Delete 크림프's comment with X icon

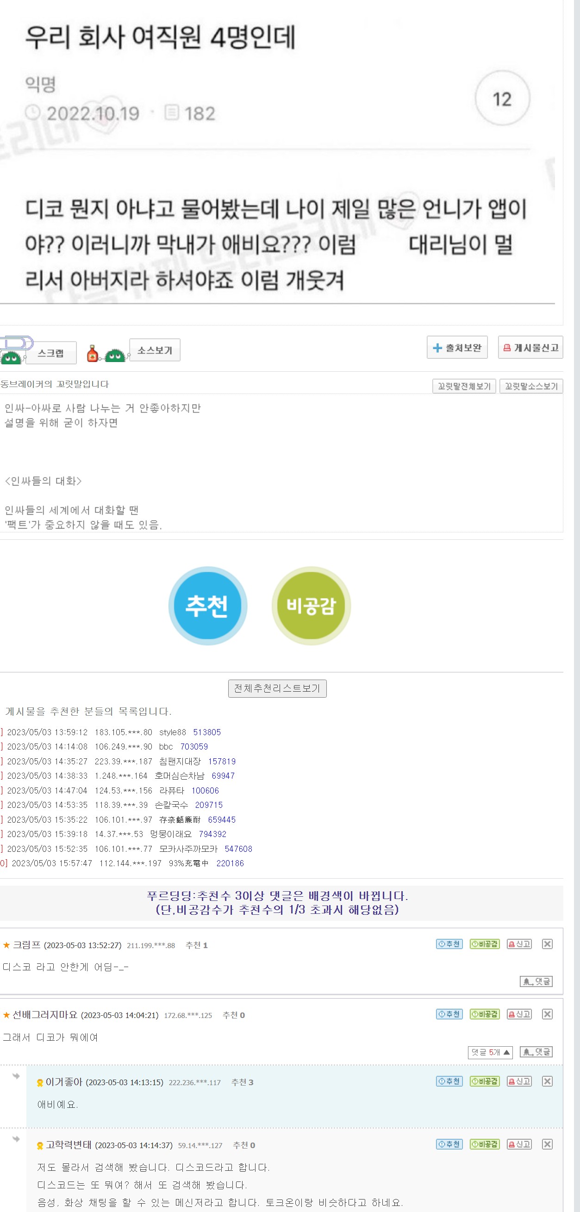547,944
